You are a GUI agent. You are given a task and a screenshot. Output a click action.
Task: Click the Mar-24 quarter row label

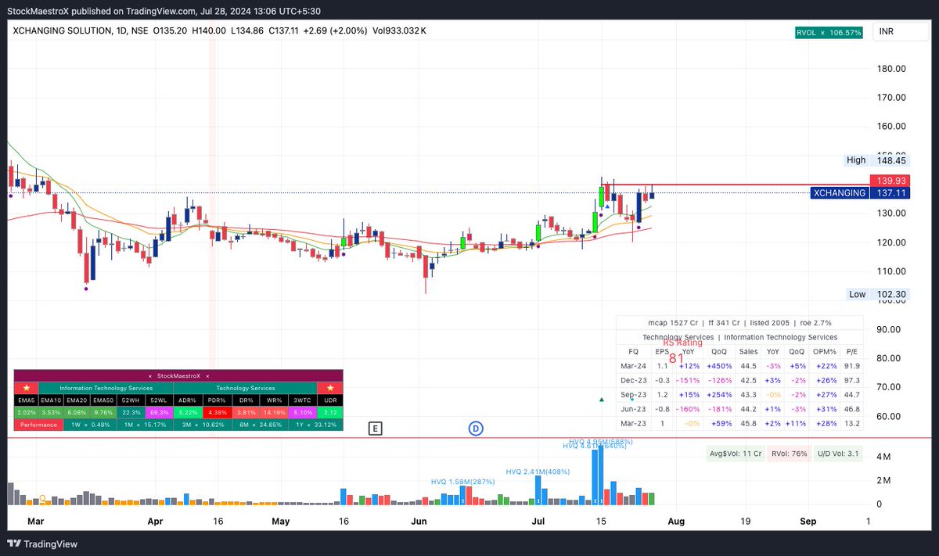coord(633,365)
